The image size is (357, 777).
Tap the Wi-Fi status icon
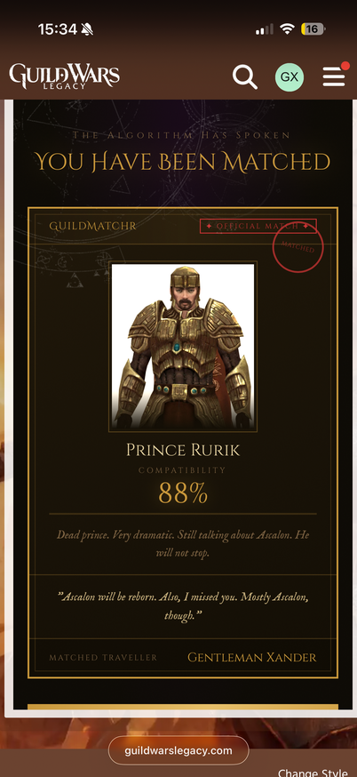click(287, 29)
